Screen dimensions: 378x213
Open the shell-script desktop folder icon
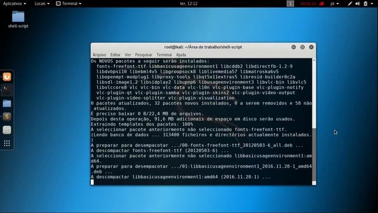coord(18,17)
